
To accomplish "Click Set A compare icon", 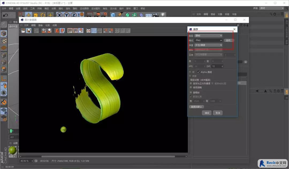I will (105, 31).
